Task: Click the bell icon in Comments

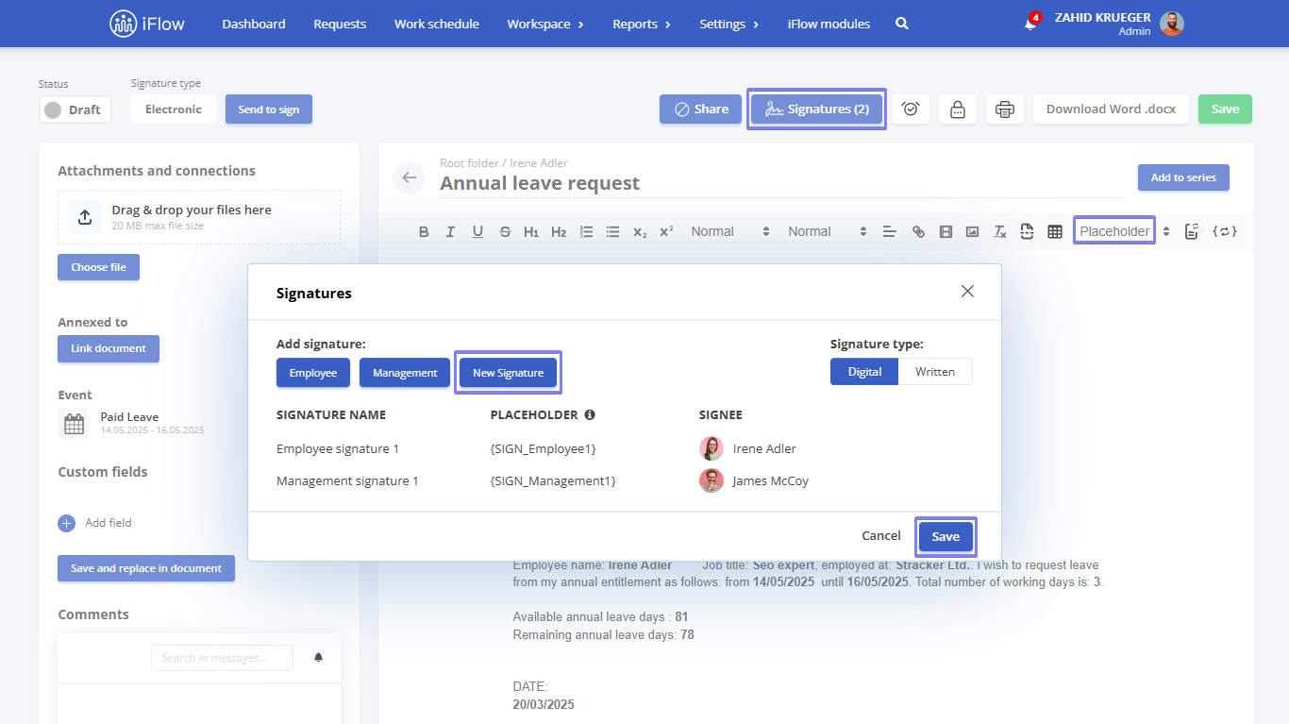Action: pyautogui.click(x=318, y=657)
